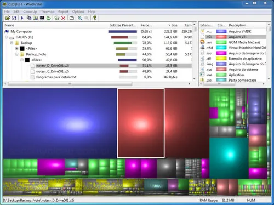Sort by the Description column header
274x205 pixels.
pyautogui.click(x=247, y=25)
